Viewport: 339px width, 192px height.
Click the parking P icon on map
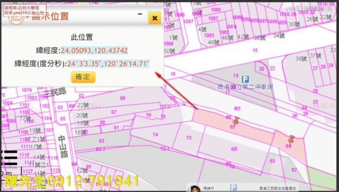(x=245, y=79)
